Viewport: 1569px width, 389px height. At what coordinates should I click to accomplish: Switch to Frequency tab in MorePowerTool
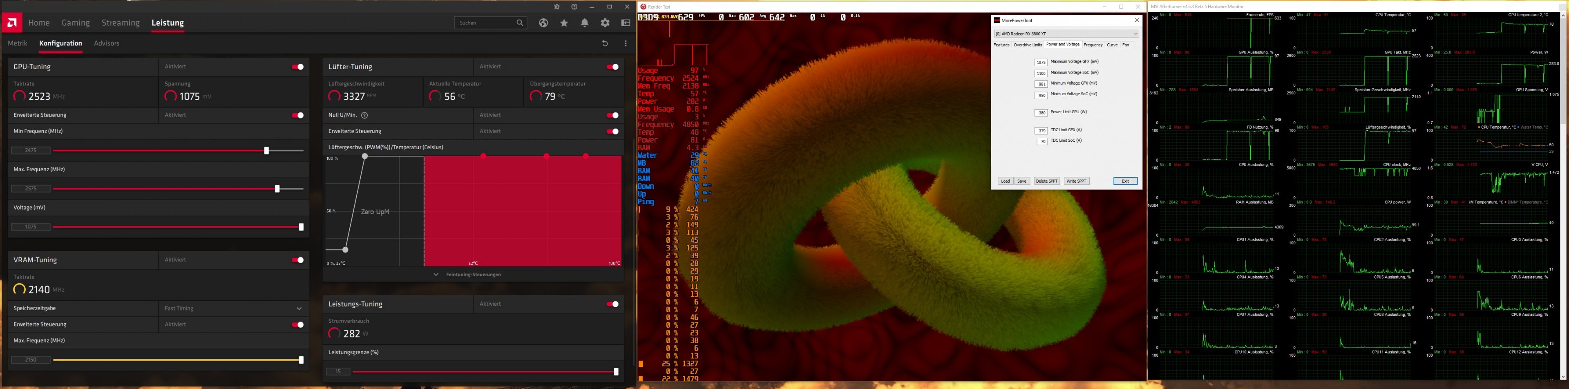click(1093, 45)
